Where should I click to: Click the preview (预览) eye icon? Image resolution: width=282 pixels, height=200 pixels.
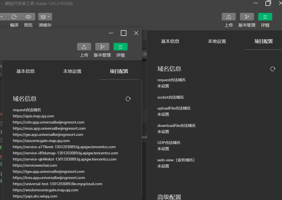[28, 17]
